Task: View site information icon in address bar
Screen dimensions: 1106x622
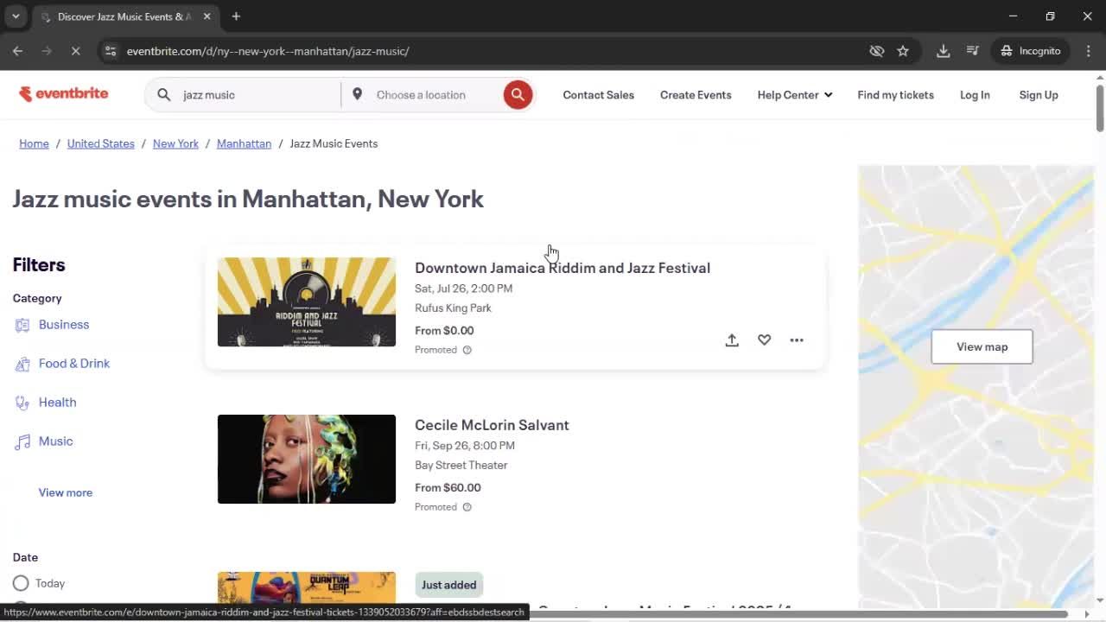Action: tap(111, 51)
